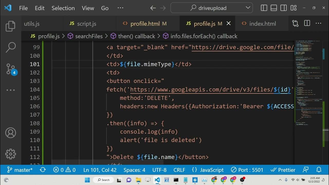This screenshot has height=185, width=329.
Task: Click Port : 5501 Live Server button
Action: (x=247, y=170)
